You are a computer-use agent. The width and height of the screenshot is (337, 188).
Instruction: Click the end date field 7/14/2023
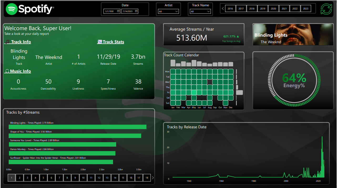(130, 11)
